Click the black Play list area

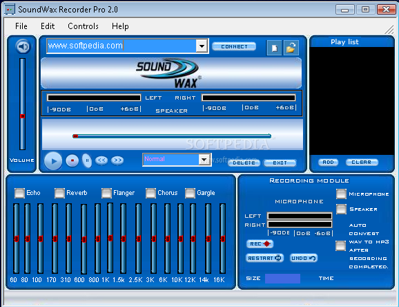click(352, 101)
